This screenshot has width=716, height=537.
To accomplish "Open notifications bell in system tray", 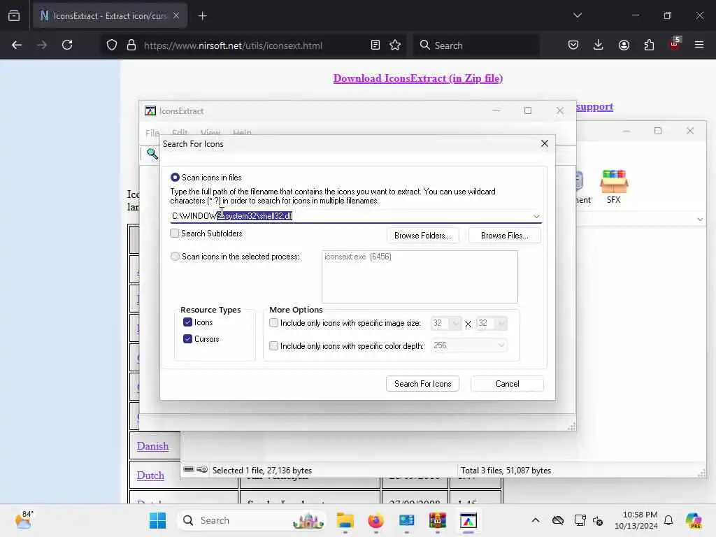I will coord(668,520).
